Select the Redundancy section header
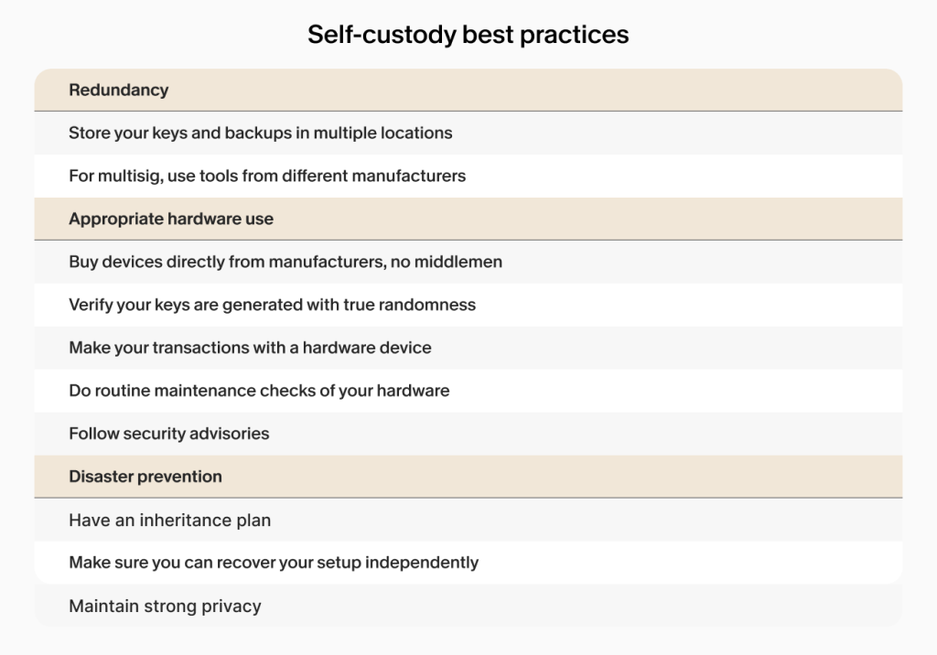 click(468, 91)
